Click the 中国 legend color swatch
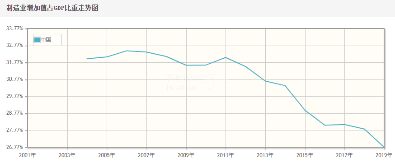 [x=37, y=39]
